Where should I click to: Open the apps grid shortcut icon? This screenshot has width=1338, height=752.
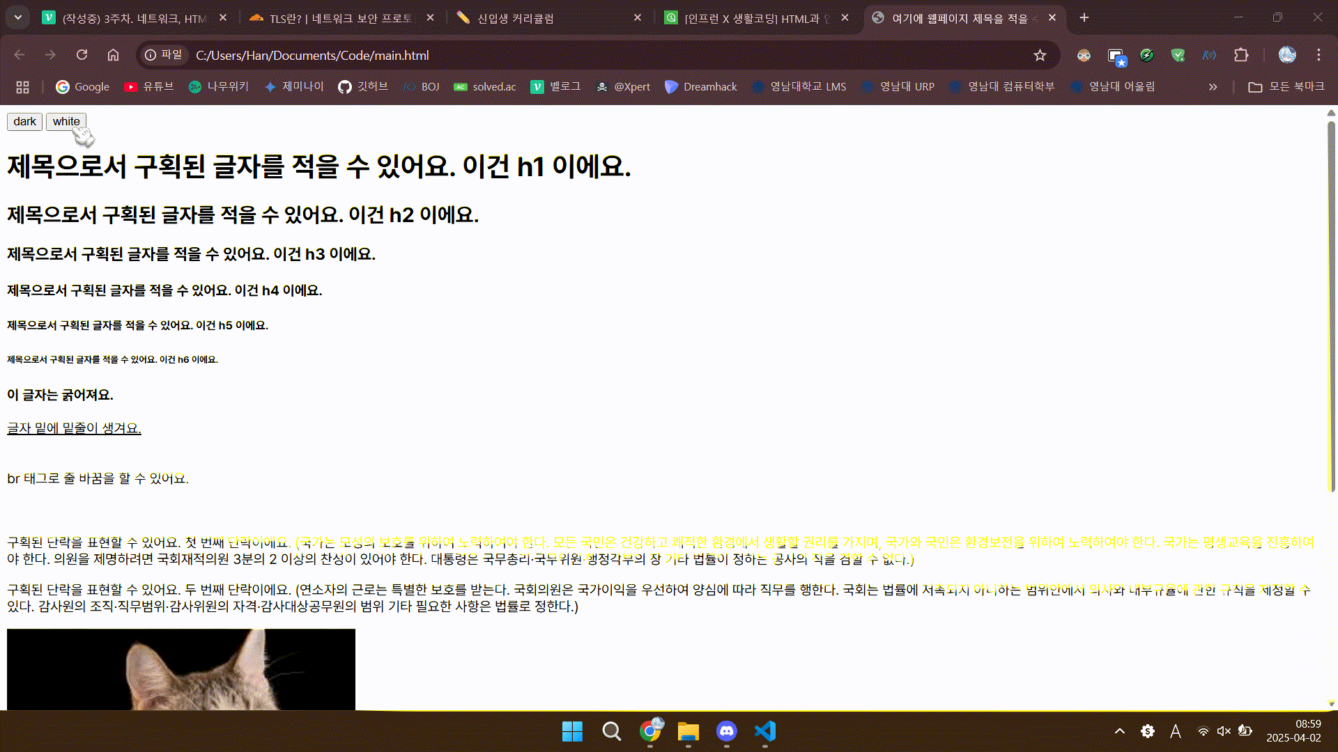[x=22, y=87]
